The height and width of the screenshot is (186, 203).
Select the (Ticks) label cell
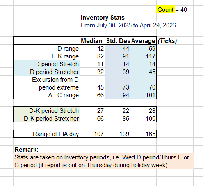pyautogui.click(x=167, y=40)
